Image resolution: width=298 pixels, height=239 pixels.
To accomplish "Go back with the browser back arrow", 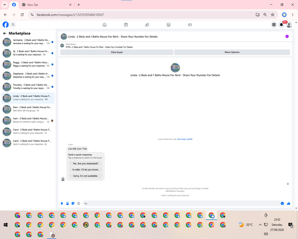I will (x=5, y=15).
